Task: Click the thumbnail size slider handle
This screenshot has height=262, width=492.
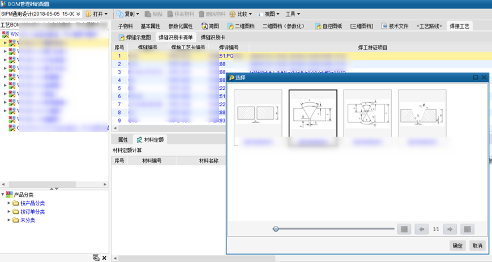Action: pyautogui.click(x=276, y=229)
